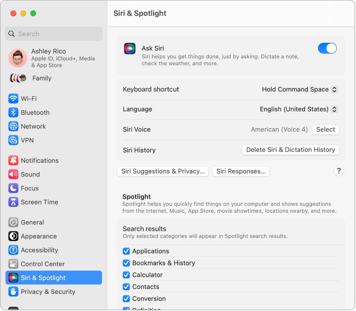Viewport: 356px width, 311px height.
Task: Select the Wi-Fi settings icon
Action: 13,99
